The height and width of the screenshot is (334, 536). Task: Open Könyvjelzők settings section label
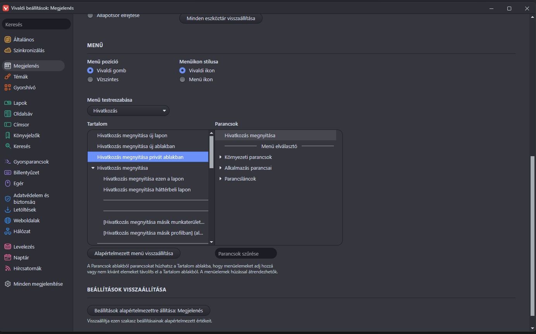pos(27,135)
